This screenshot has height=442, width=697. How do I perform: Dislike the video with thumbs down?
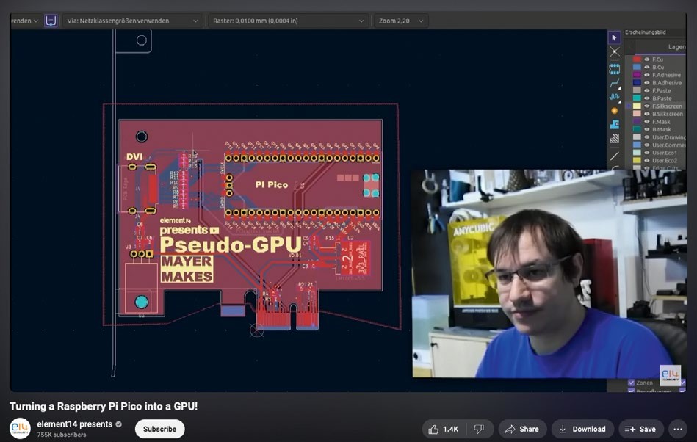click(x=479, y=429)
